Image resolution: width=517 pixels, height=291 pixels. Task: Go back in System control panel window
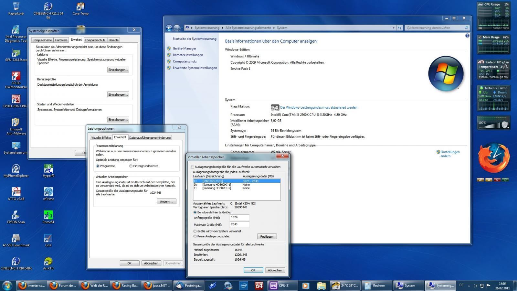169,28
